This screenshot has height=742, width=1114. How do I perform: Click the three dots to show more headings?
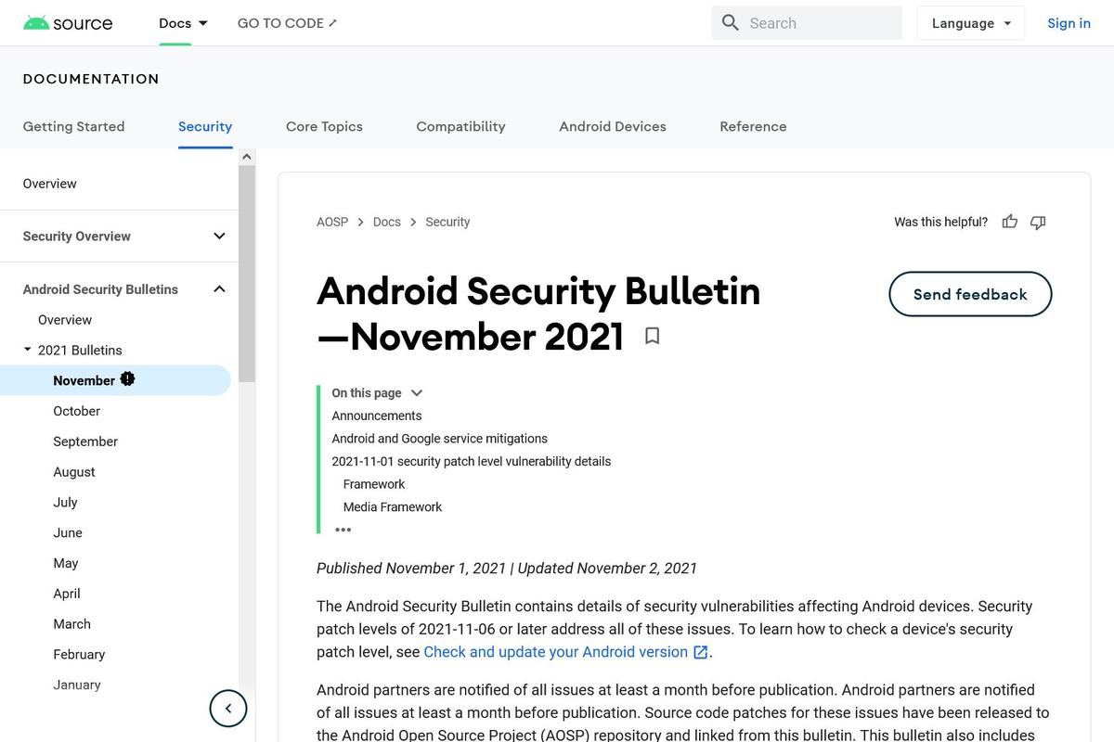(343, 530)
